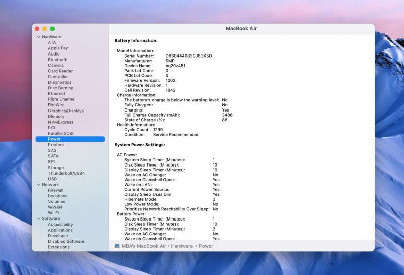Open Printers in the sidebar
The image size is (404, 275).
56,145
